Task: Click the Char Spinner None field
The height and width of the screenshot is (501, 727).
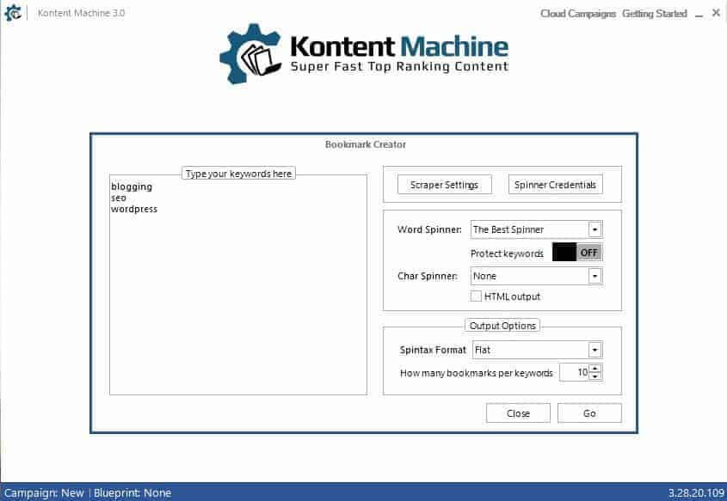Action: pyautogui.click(x=537, y=276)
